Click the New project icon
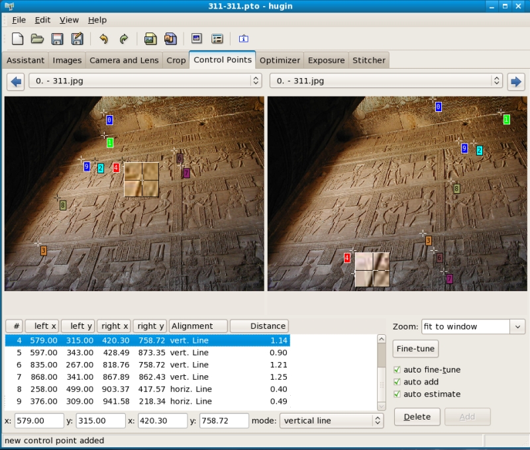Viewport: 530px width, 450px height. tap(18, 39)
